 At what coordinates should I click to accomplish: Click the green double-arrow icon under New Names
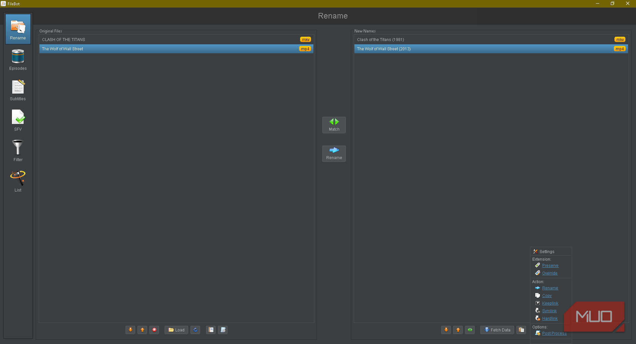(470, 330)
